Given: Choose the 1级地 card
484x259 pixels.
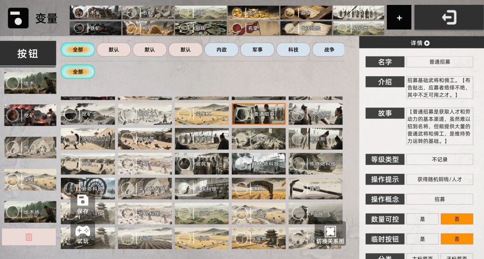Looking at the screenshot, I should point(202,213).
